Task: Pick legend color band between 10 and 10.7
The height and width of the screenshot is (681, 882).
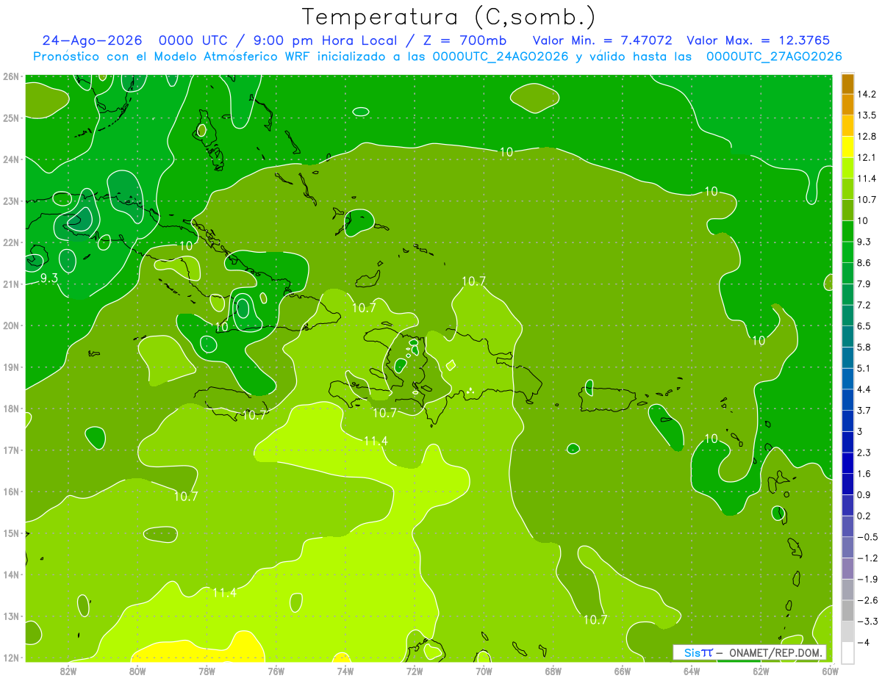Action: click(847, 210)
